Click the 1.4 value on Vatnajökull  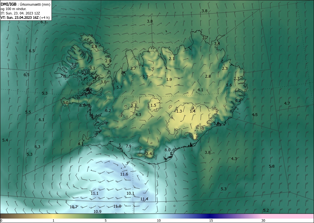[x=193, y=111]
